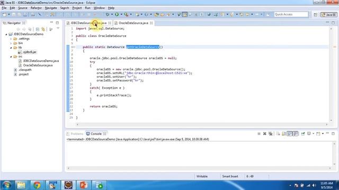The height and width of the screenshot is (190, 339).
Task: Click the Forward navigation arrow icon
Action: 257,14
